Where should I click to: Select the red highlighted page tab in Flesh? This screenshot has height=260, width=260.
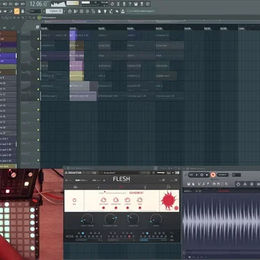[122, 187]
